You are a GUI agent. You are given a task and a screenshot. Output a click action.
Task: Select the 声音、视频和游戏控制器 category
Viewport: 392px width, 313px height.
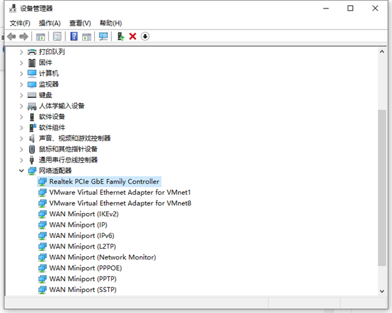click(x=74, y=138)
